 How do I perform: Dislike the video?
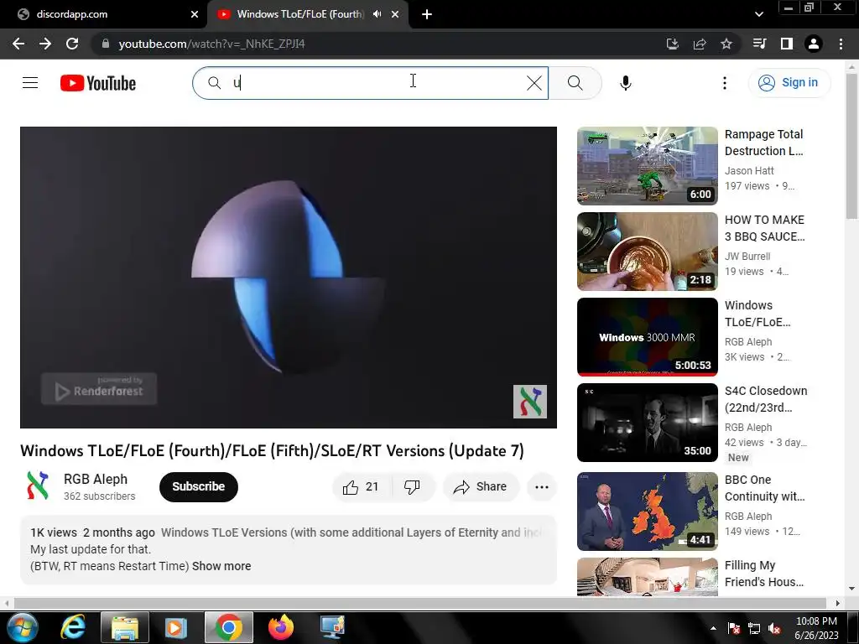(413, 486)
